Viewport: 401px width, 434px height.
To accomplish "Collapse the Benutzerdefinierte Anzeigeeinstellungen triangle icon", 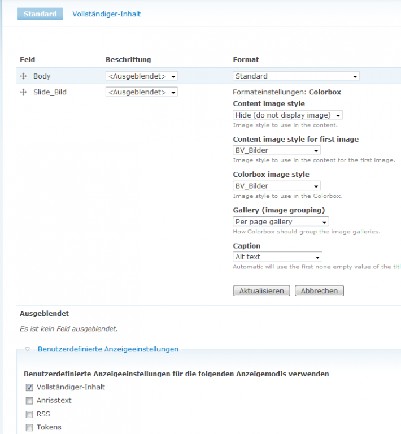I will [x=27, y=350].
